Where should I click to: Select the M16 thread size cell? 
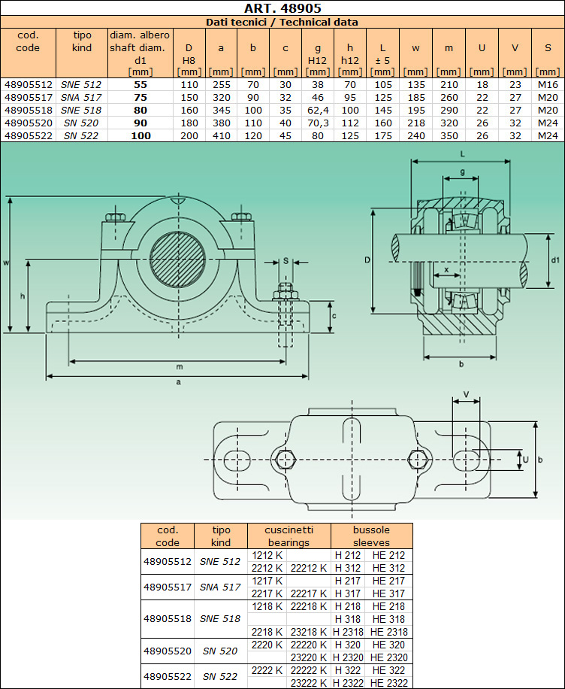tap(548, 85)
